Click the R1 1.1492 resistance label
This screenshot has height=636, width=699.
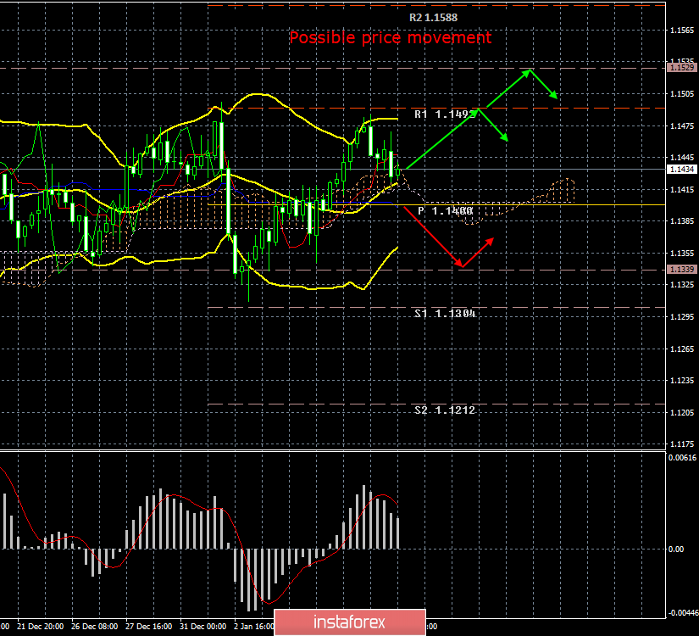pyautogui.click(x=444, y=114)
